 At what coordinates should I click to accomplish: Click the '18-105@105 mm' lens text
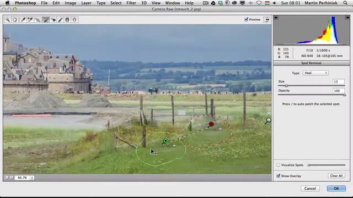(x=329, y=56)
